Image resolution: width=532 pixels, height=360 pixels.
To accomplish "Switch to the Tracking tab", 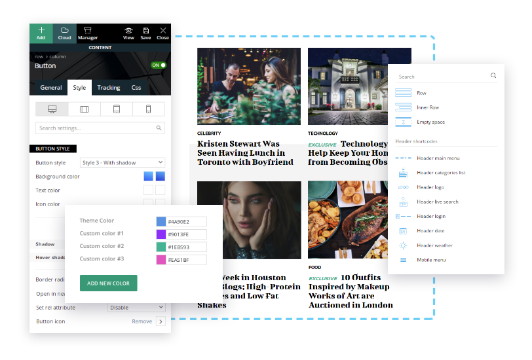I will coord(109,88).
